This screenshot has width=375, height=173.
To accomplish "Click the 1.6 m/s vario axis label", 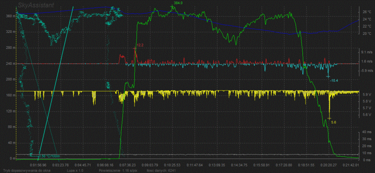I will click(x=367, y=61).
